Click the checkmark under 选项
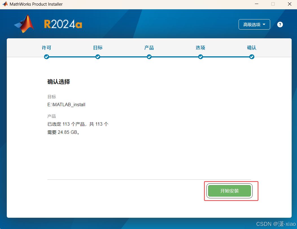Image resolution: width=297 pixels, height=229 pixels. coord(200,57)
